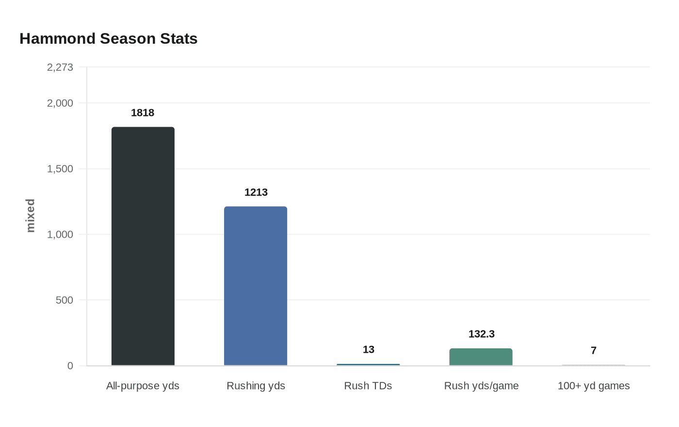Select the 7 value label

tap(593, 350)
